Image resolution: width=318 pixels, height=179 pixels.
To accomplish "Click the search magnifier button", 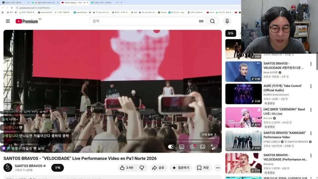I will tap(212, 21).
